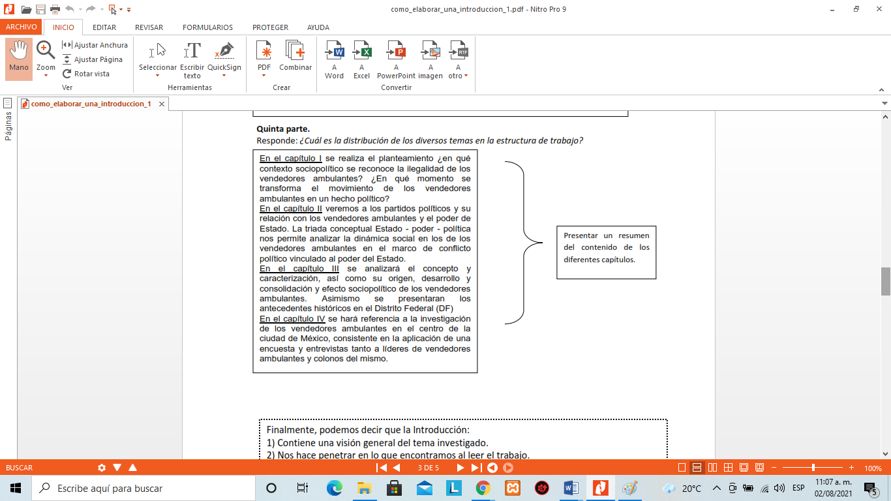Screen dimensions: 891x501
Task: Adjust the zoom level slider
Action: point(813,468)
